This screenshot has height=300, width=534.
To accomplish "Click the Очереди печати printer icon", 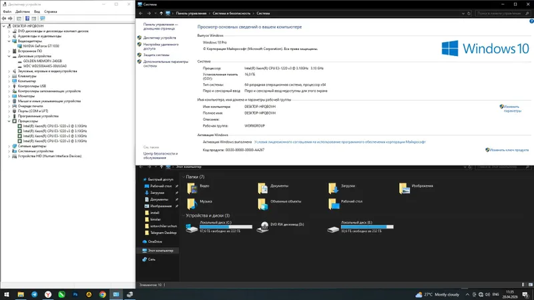I will 14,106.
